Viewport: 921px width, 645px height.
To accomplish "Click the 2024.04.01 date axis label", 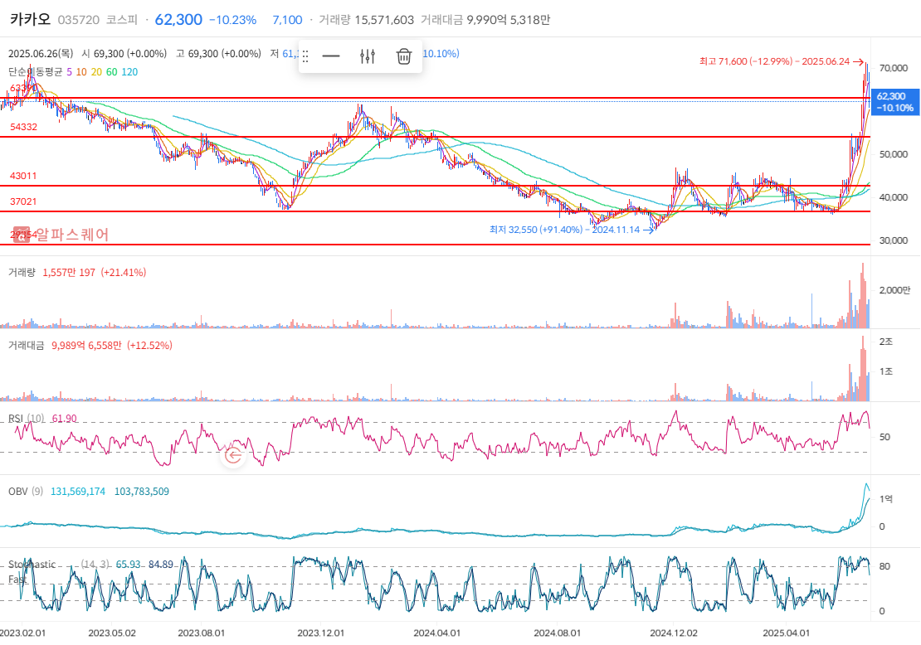I will (437, 633).
